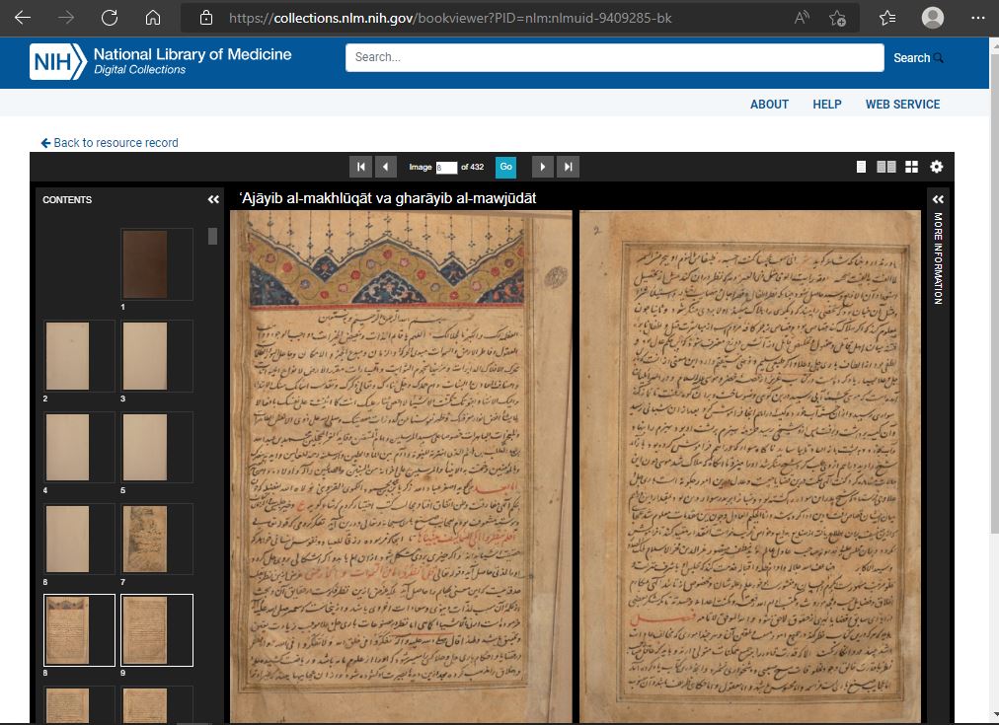Select thumbnail page 7
The width and height of the screenshot is (999, 725).
(157, 540)
